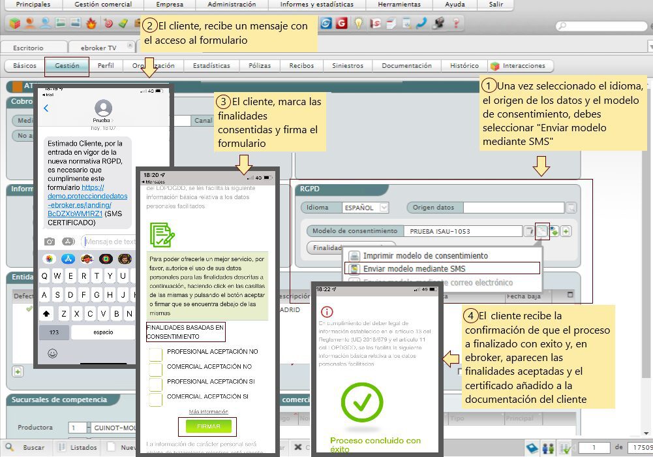
Task: Open the Estadísticas tab
Action: pos(211,66)
